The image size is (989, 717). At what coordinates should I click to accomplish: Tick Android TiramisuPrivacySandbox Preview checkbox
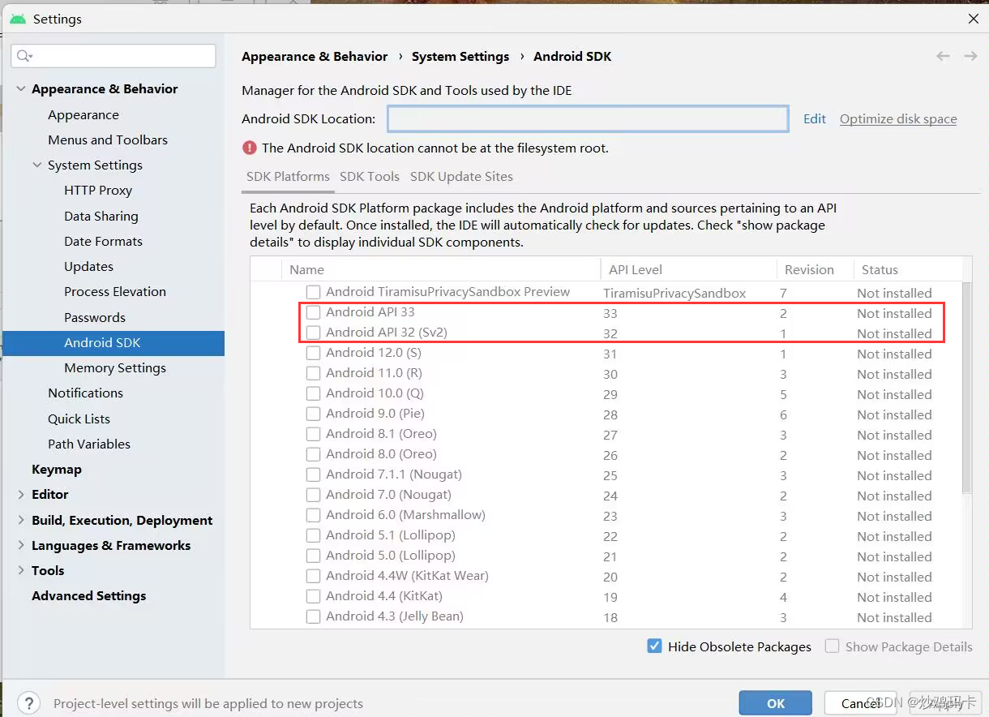coord(313,292)
